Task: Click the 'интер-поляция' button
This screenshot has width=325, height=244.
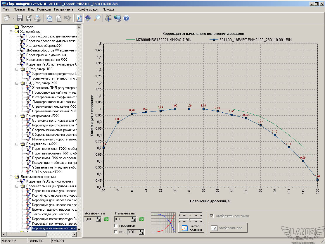Action: tap(191, 228)
